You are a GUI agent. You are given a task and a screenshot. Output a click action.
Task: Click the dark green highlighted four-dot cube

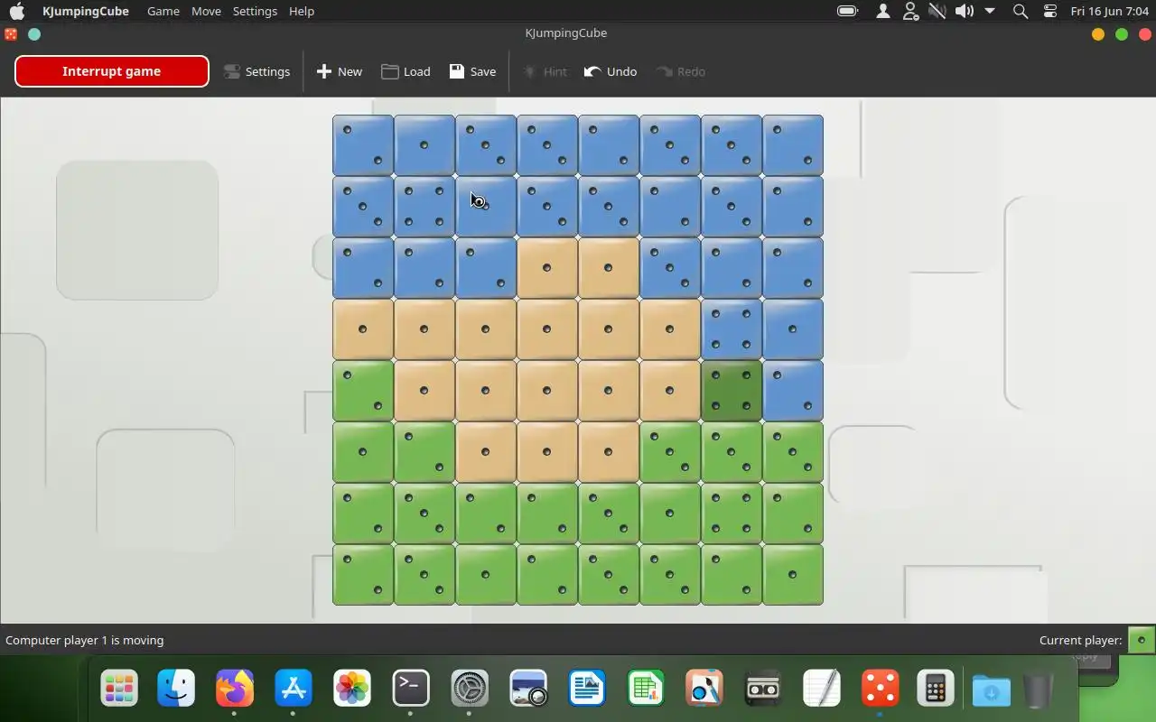point(732,391)
